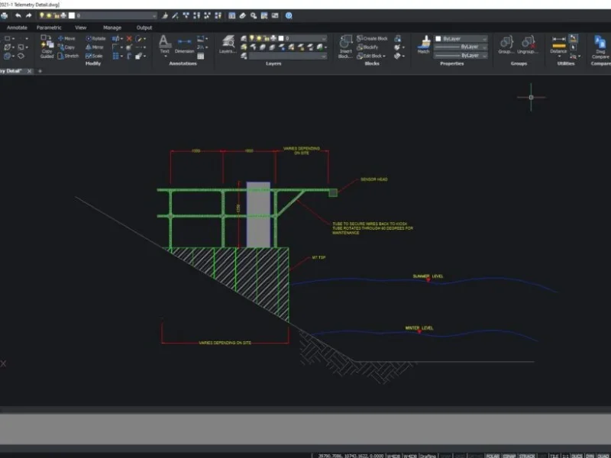Close the Telemetry Detail drawing tab
The width and height of the screenshot is (611, 458).
point(29,71)
